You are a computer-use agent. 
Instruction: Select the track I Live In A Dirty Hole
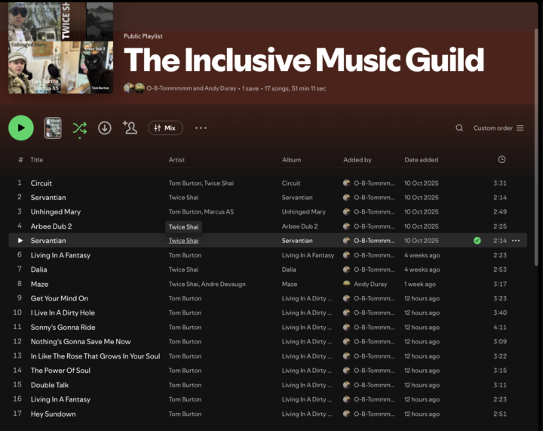click(x=63, y=312)
